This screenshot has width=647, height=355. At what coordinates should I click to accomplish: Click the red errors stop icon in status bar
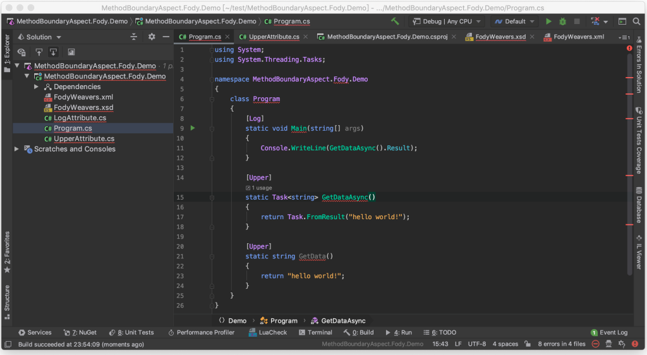[595, 344]
